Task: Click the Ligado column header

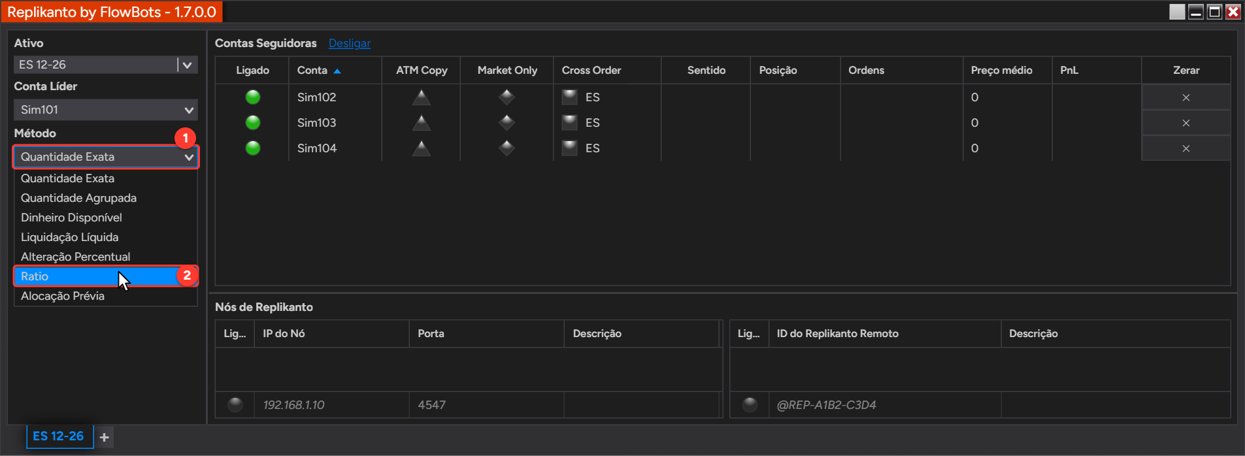Action: tap(252, 71)
